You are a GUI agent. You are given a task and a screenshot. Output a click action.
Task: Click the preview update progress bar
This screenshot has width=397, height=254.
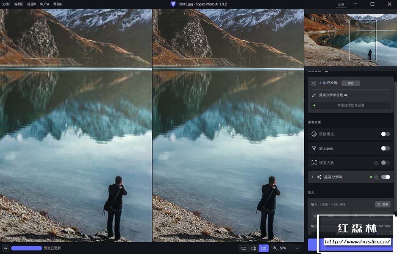27,248
